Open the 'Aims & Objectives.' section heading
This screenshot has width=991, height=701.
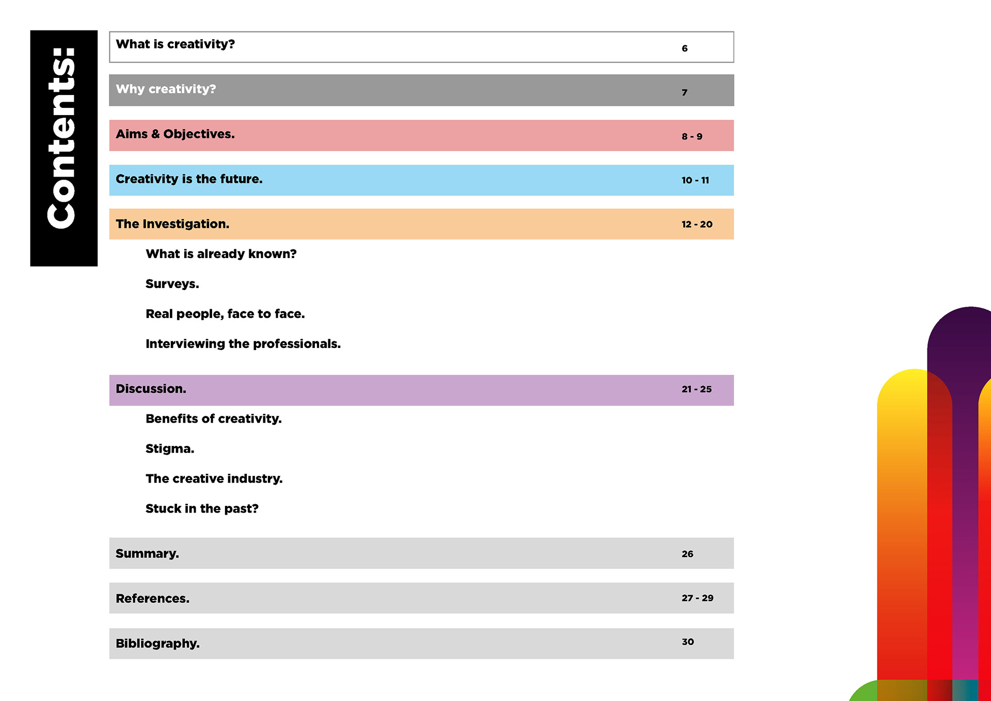click(x=175, y=134)
